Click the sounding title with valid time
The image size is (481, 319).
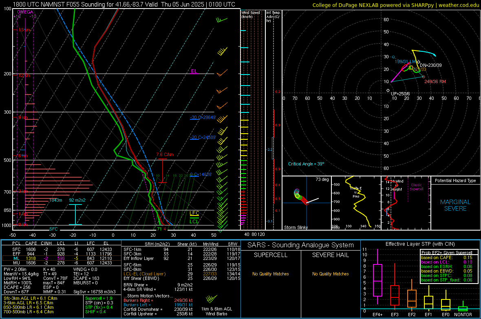pos(124,4)
